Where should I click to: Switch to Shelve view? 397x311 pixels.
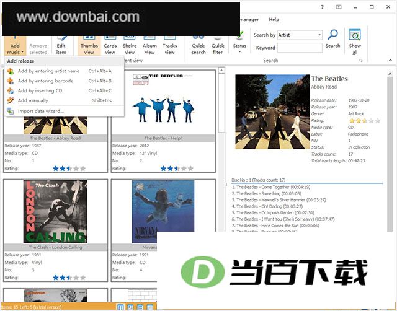tap(130, 45)
